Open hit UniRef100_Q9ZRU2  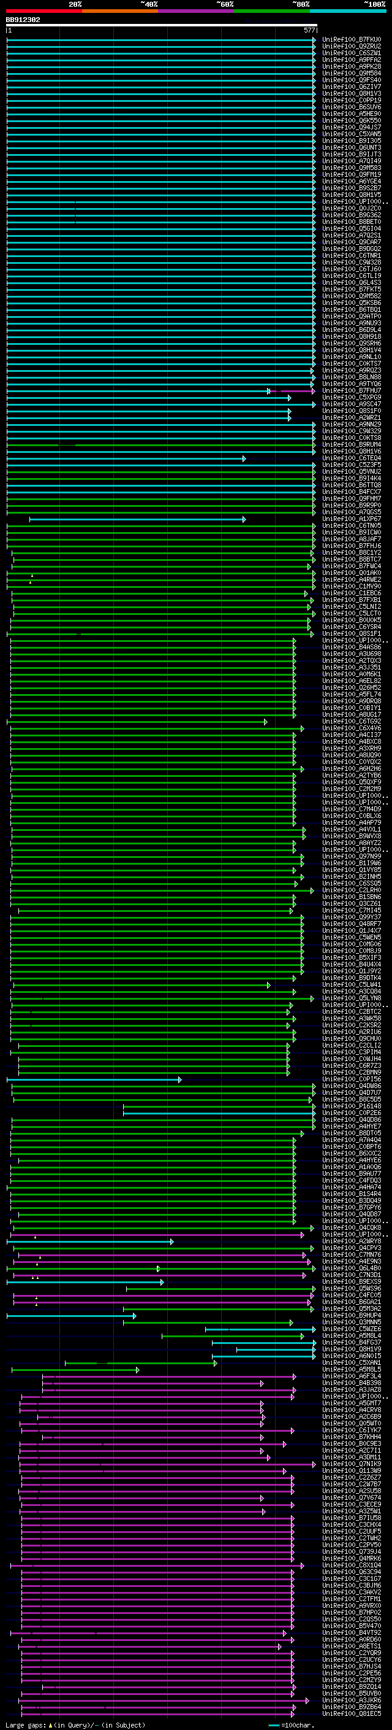click(352, 47)
